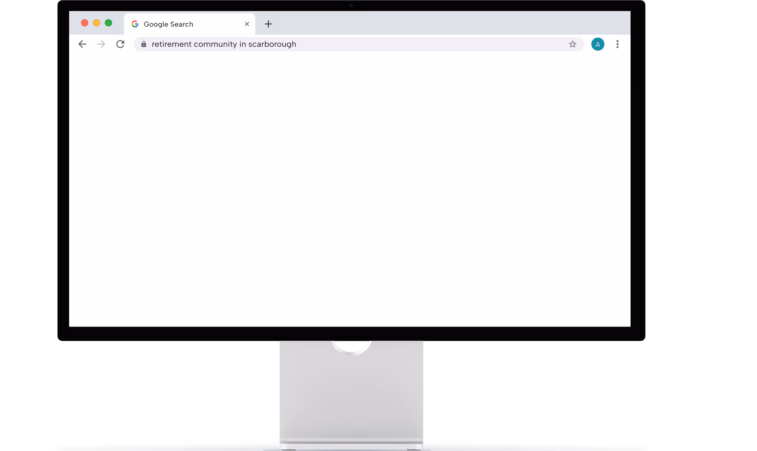
Task: Close the Google Search tab
Action: tap(247, 24)
